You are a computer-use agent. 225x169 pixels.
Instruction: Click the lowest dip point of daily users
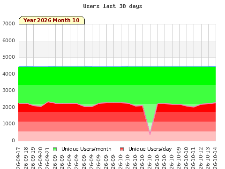click(150, 134)
